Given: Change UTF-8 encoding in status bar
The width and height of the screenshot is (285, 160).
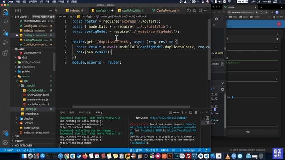Looking at the screenshot, I should coord(165,150).
